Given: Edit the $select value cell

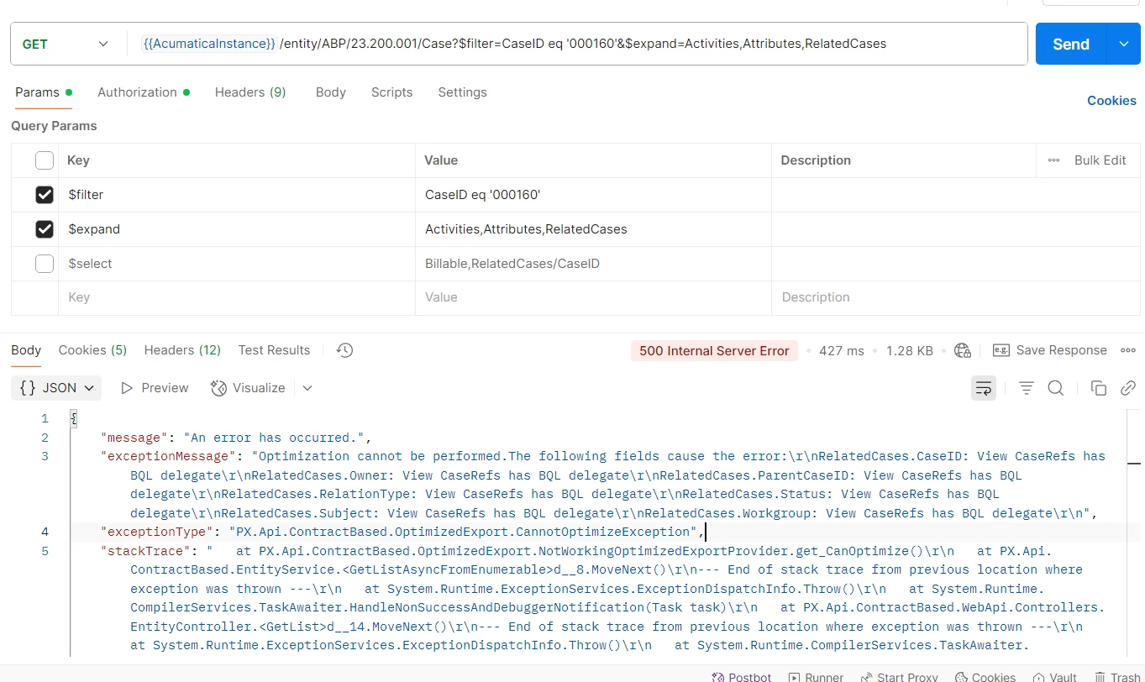Looking at the screenshot, I should [x=593, y=264].
